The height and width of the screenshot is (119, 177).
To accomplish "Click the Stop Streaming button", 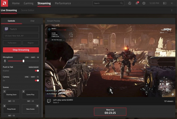I will (x=21, y=50).
